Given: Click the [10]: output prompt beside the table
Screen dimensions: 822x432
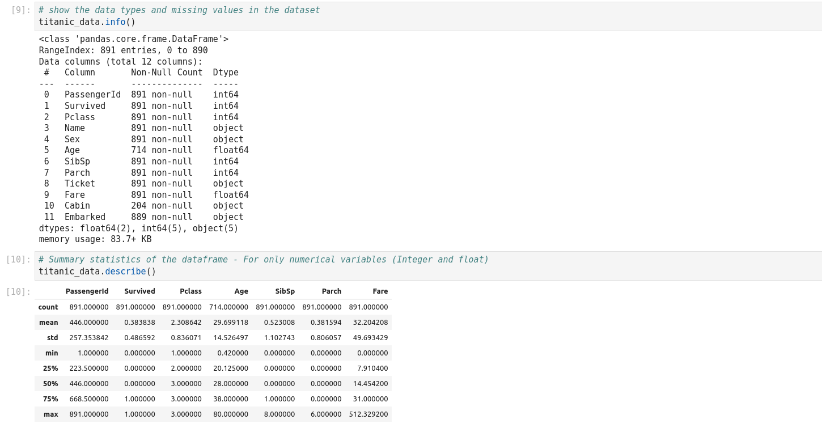Looking at the screenshot, I should (18, 291).
